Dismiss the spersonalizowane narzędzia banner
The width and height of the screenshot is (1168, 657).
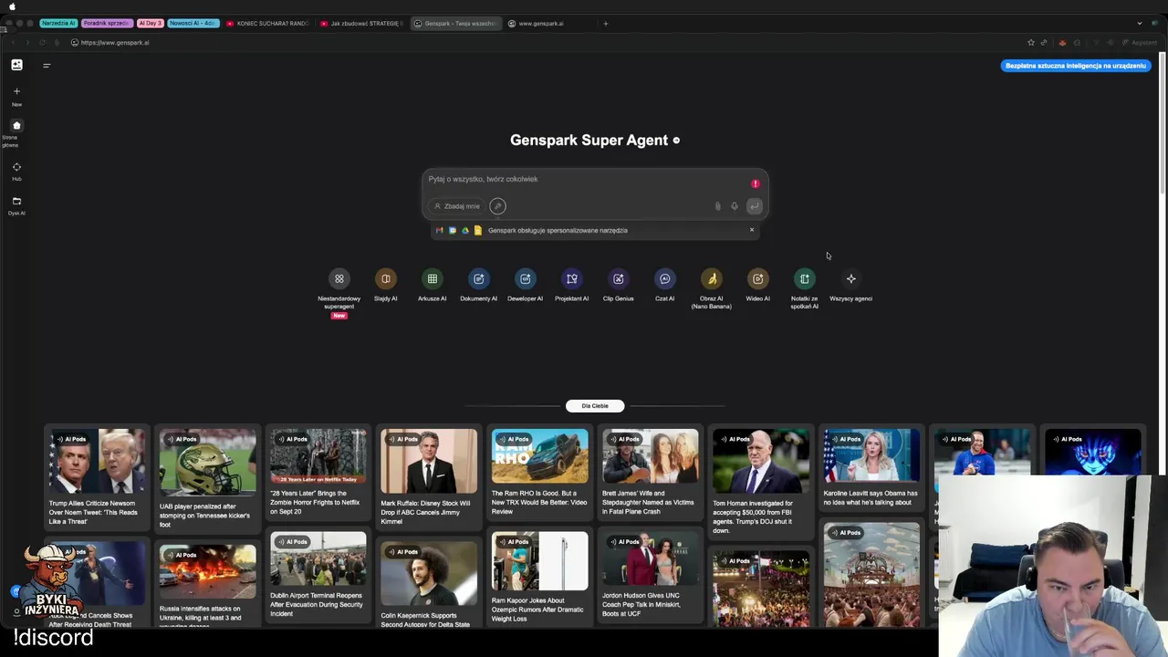[x=752, y=230]
